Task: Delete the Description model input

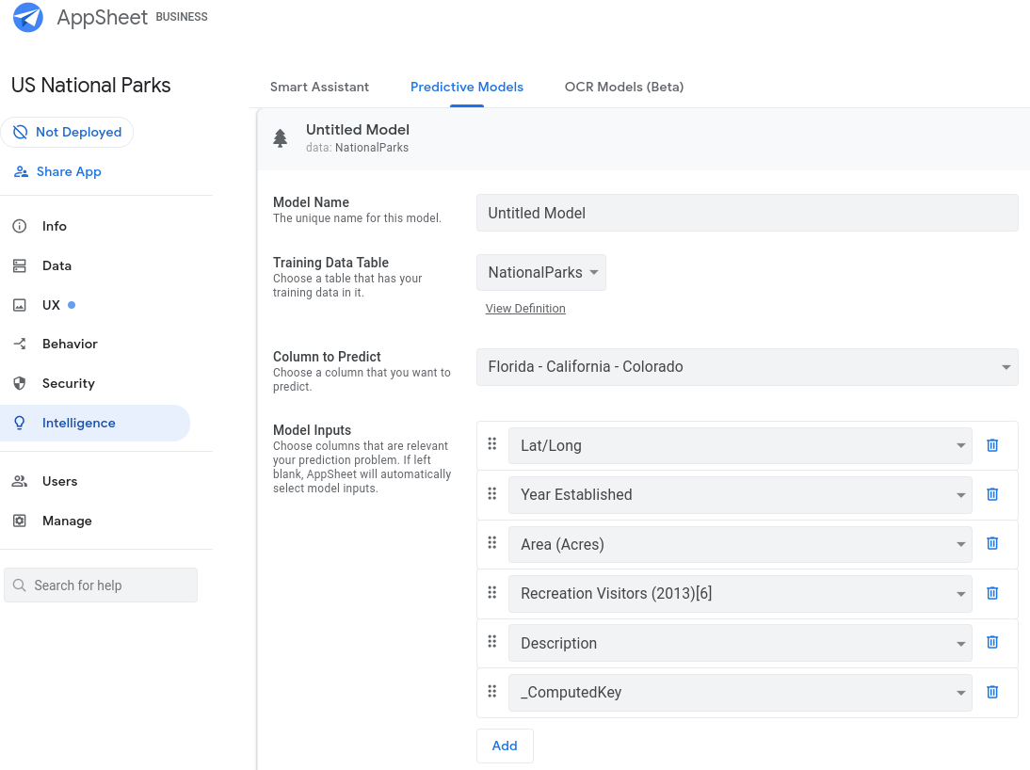Action: [992, 642]
